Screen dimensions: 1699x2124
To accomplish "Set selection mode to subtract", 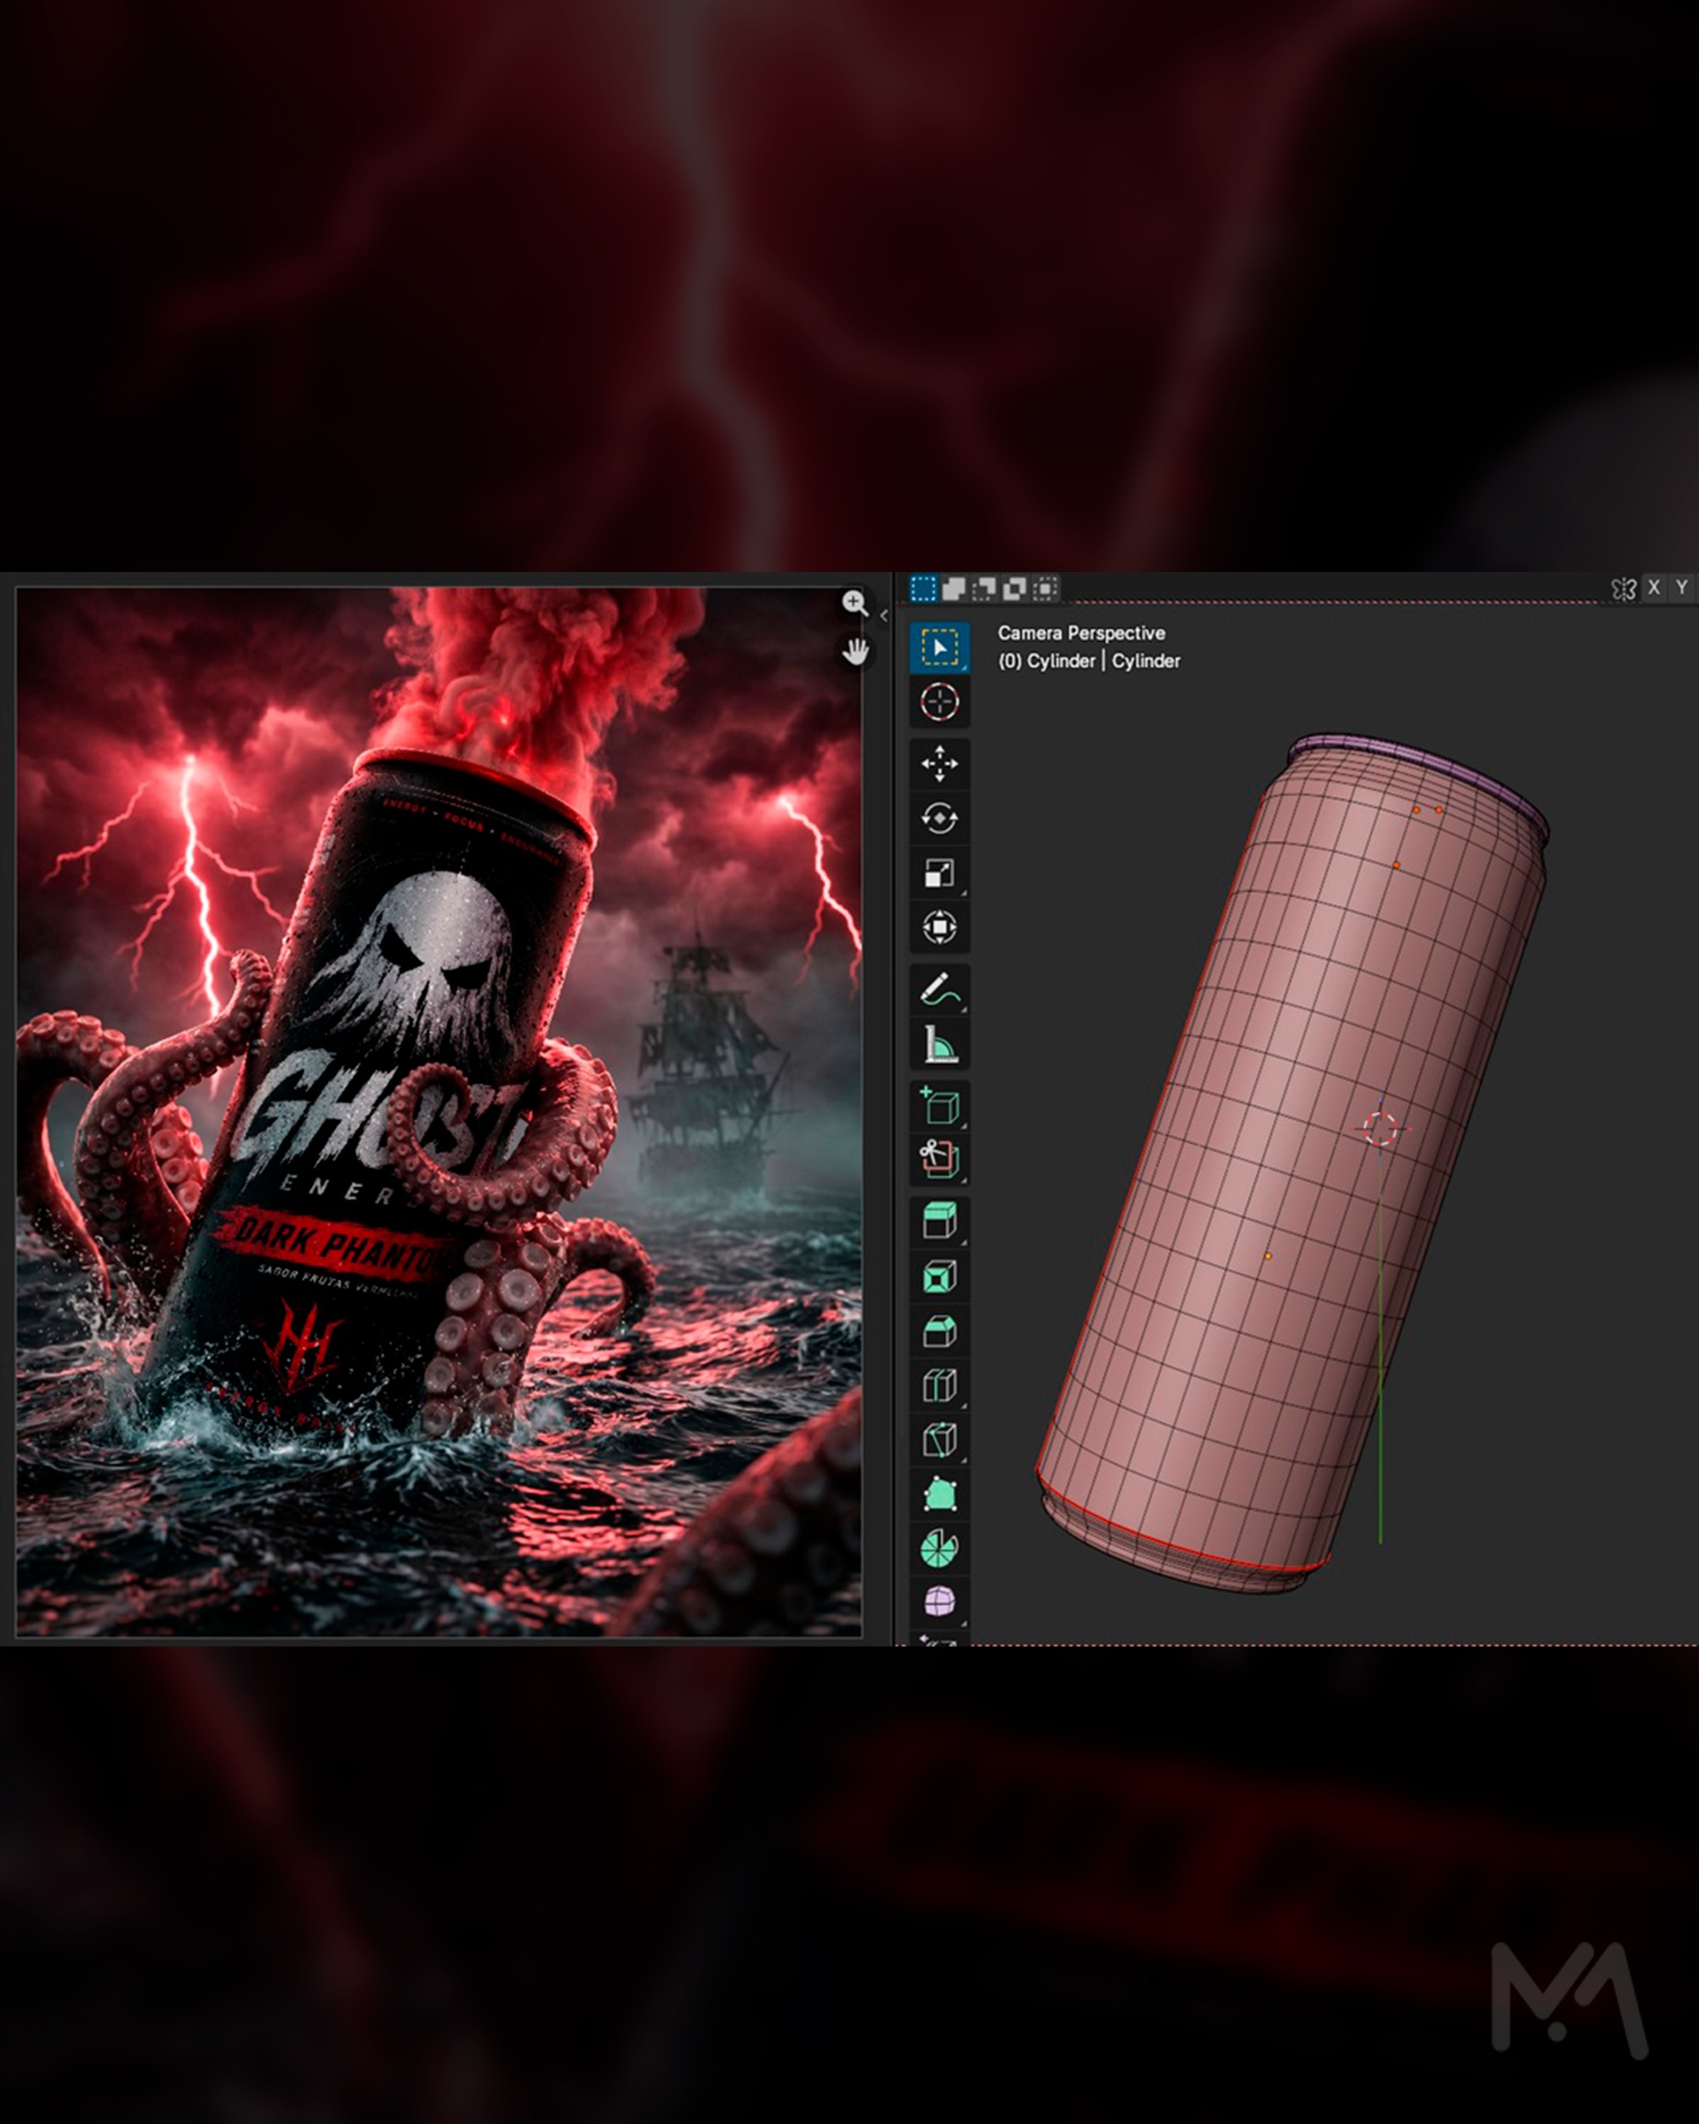I will pos(984,588).
